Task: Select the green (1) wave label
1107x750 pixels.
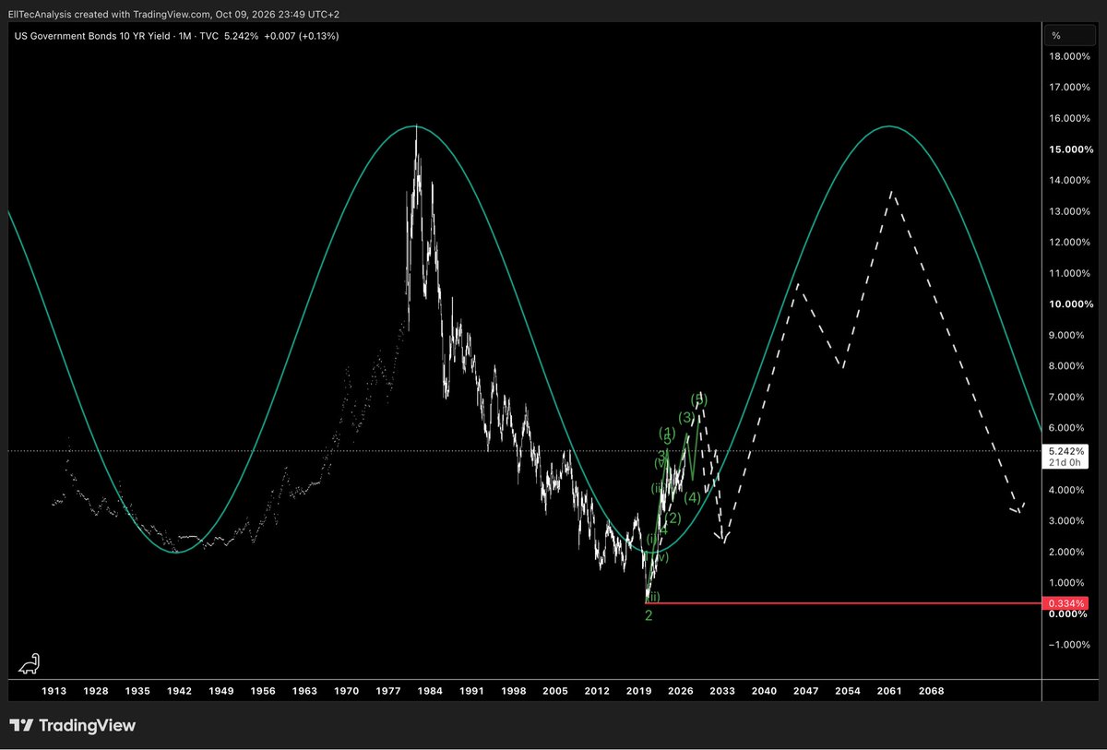Action: (x=666, y=433)
